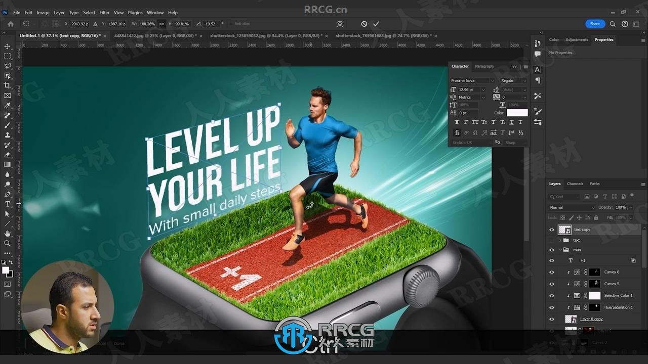Open the Paragraph panel icon in side dock
The image size is (648, 364).
(538, 80)
